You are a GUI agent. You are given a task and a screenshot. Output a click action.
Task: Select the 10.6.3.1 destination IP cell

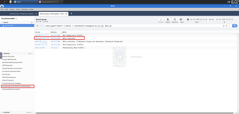(x=54, y=48)
